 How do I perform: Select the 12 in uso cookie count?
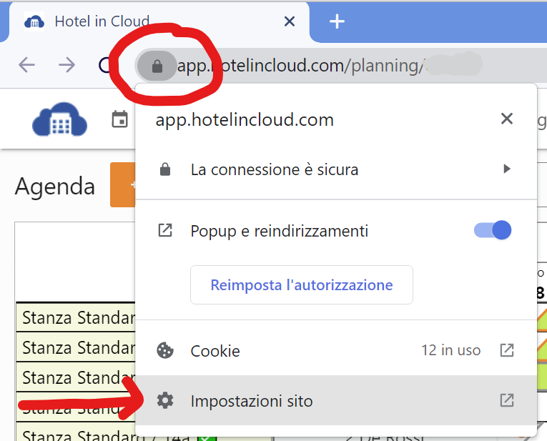click(450, 351)
